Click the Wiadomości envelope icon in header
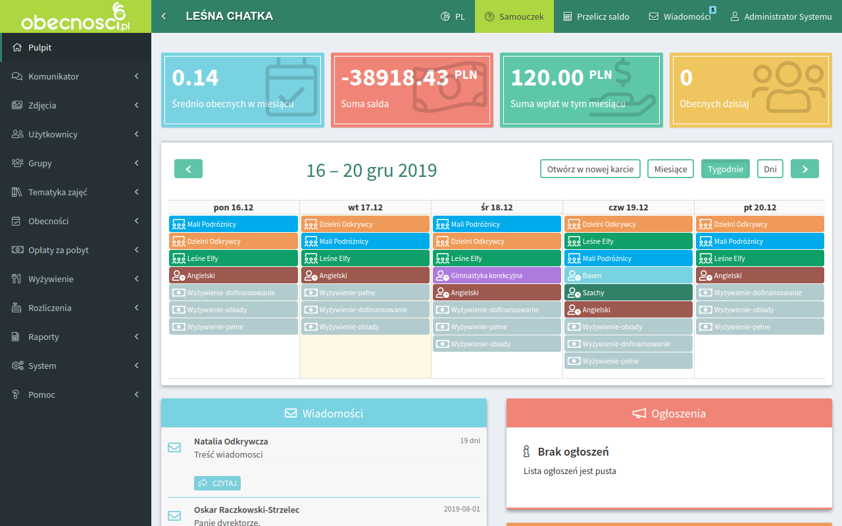842x526 pixels. click(654, 16)
